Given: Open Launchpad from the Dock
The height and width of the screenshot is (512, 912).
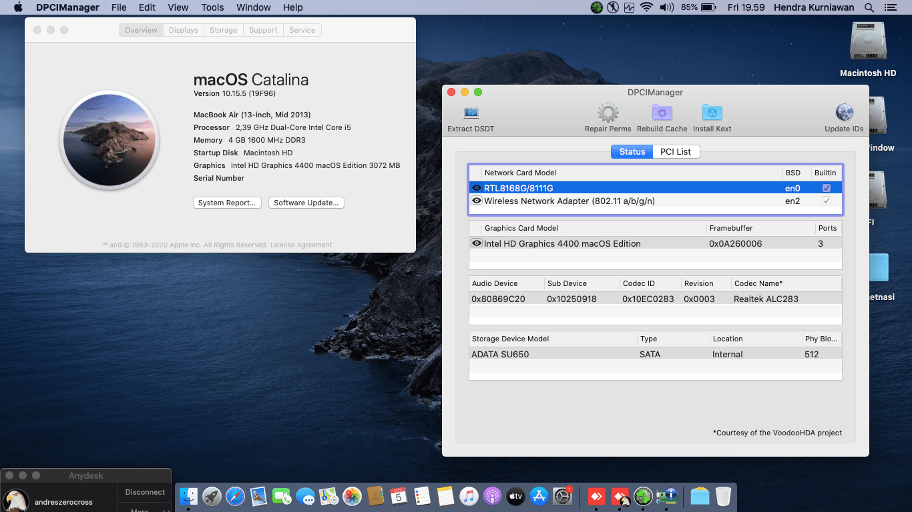Looking at the screenshot, I should [211, 496].
